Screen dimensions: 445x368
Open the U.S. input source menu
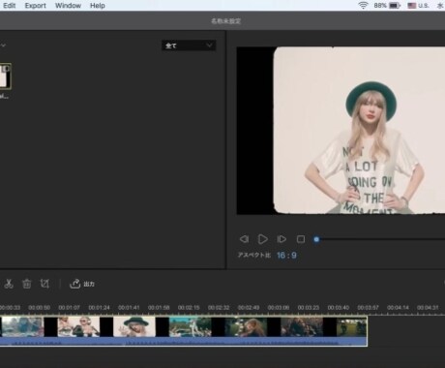click(x=418, y=6)
